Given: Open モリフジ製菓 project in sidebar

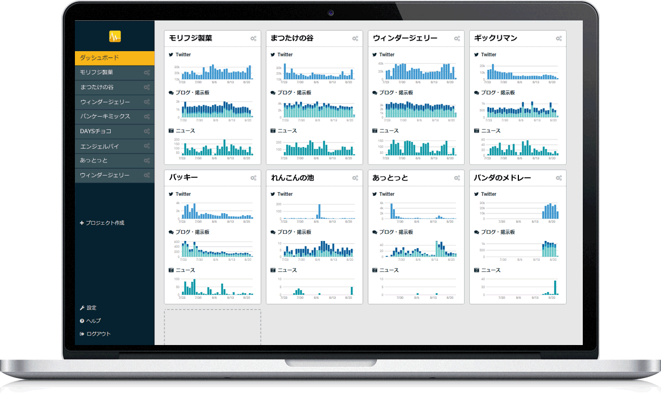Looking at the screenshot, I should point(97,73).
